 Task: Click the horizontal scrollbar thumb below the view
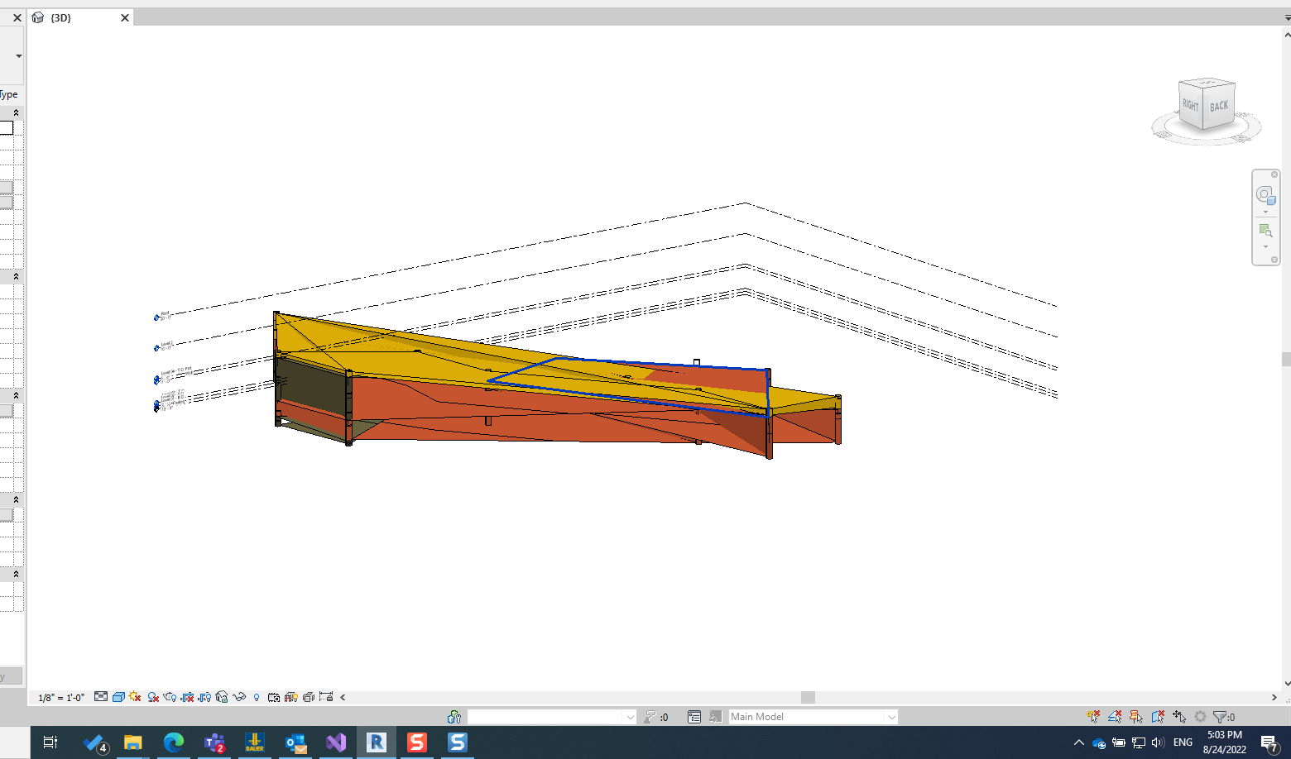(809, 697)
